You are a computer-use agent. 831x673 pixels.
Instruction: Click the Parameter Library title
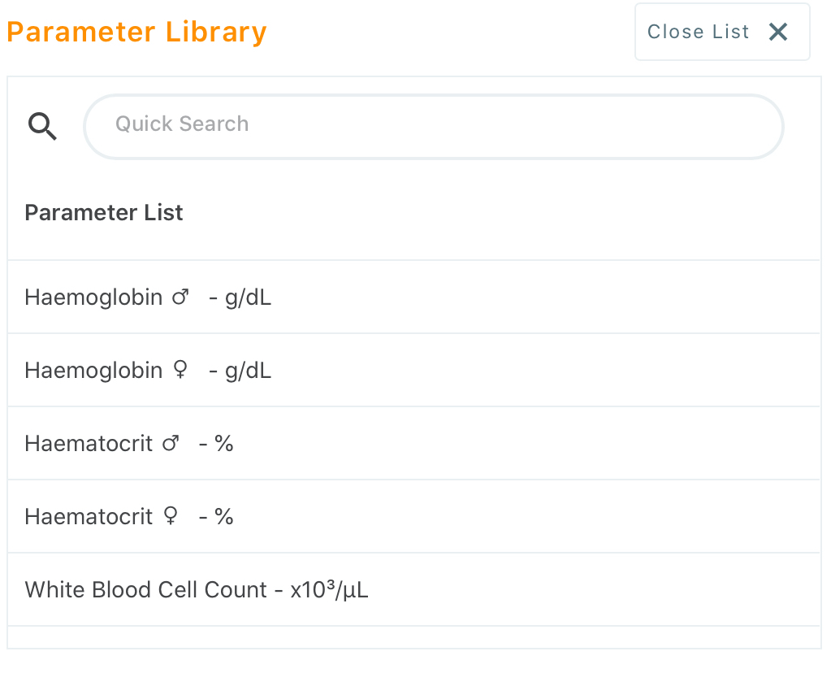point(136,32)
